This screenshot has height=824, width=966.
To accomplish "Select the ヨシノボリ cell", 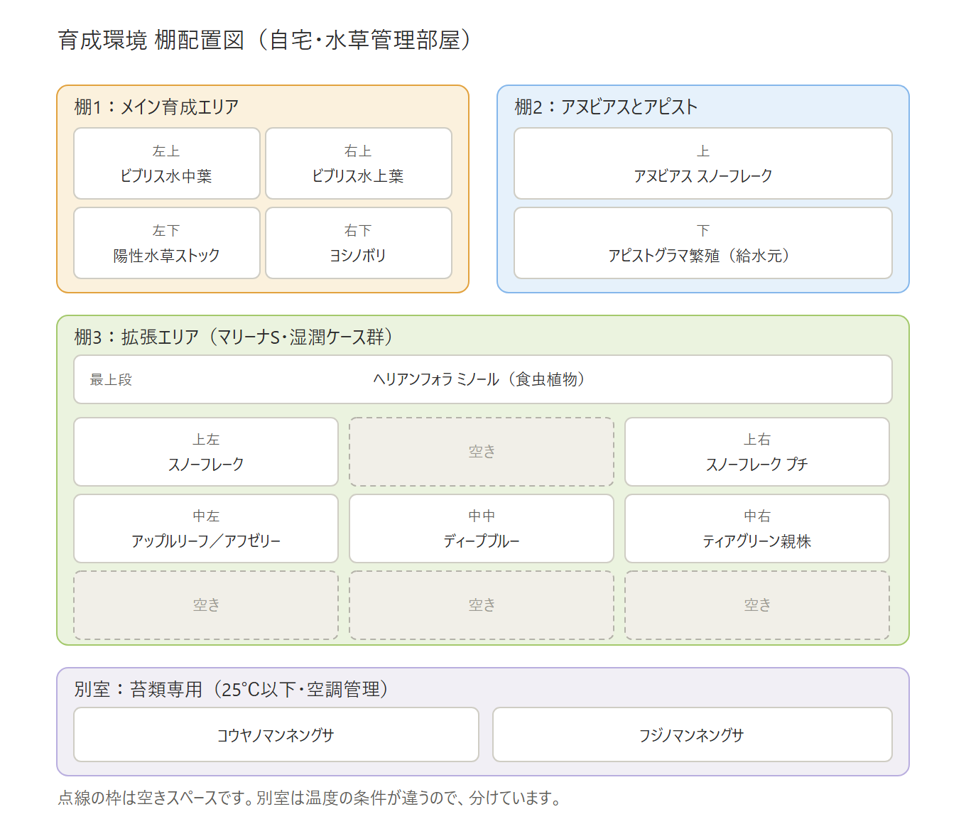I will [359, 243].
